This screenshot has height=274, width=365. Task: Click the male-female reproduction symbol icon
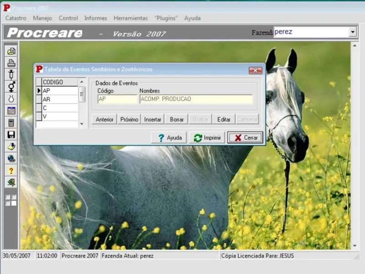click(11, 87)
